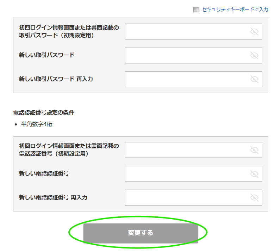Show 新しい電話認証番号 再入力 value via eye icon
This screenshot has width=275, height=252.
pos(254,197)
